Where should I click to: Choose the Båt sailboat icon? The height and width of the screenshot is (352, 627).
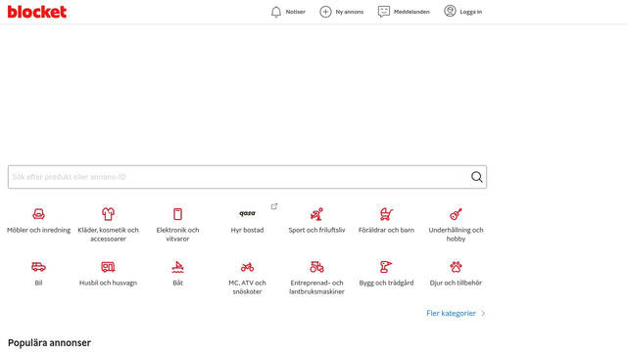(x=177, y=267)
